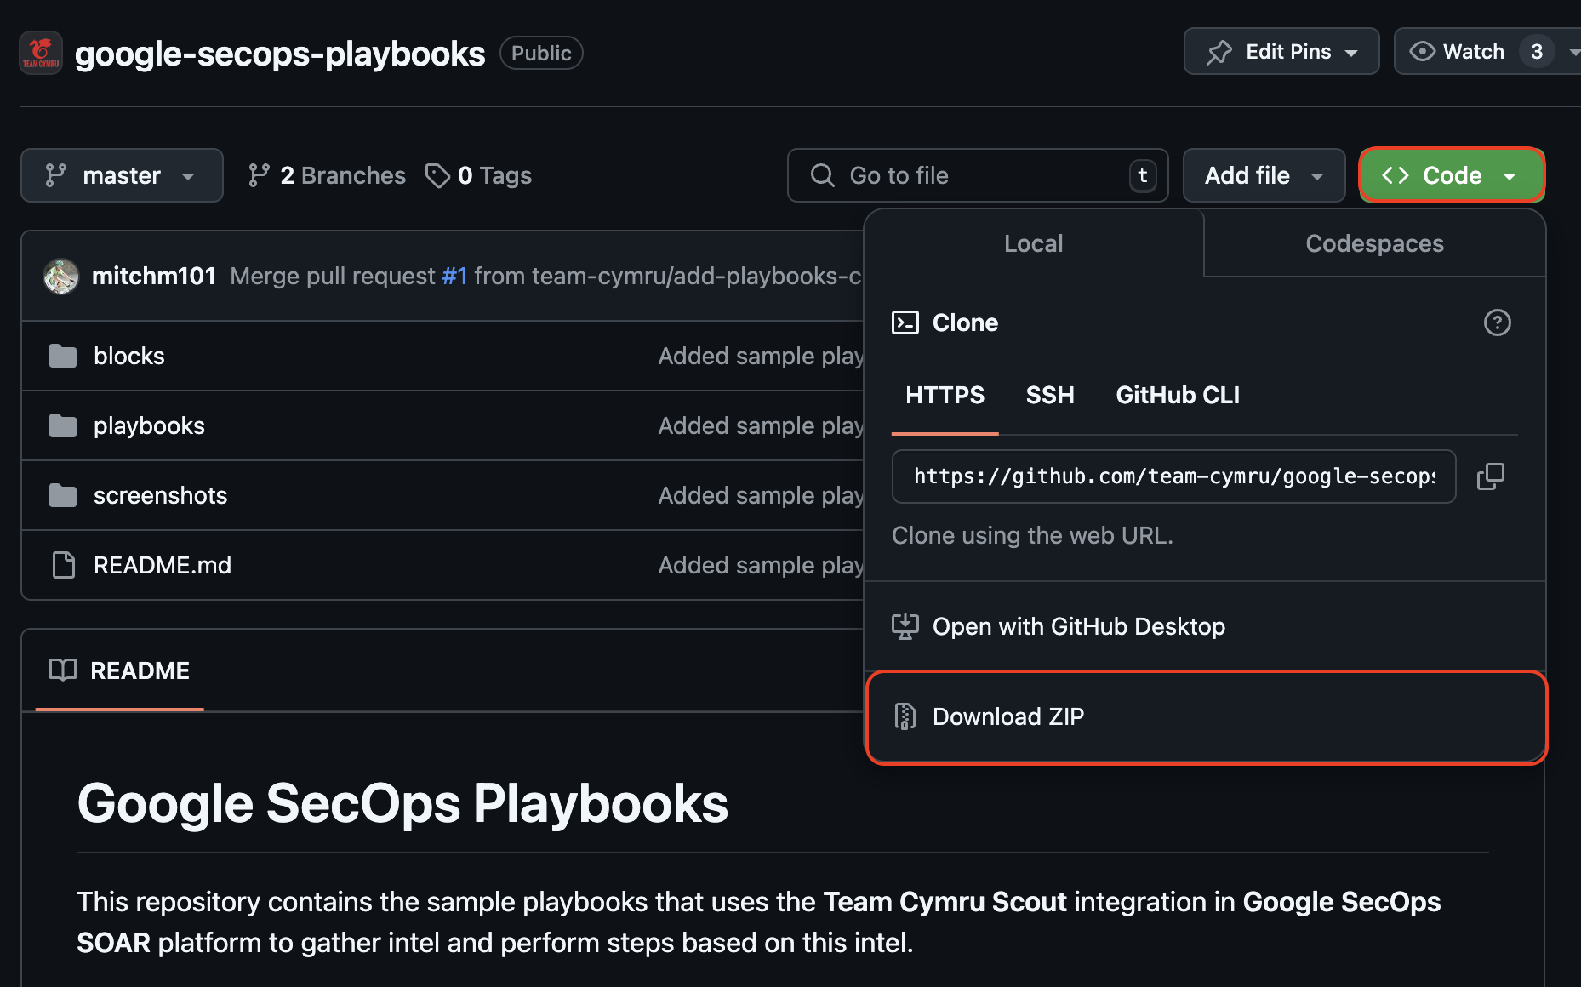Click the screenshots row commit message

(x=761, y=495)
